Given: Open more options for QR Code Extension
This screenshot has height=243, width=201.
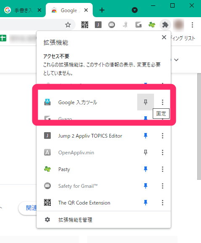Looking at the screenshot, I should pyautogui.click(x=162, y=203).
